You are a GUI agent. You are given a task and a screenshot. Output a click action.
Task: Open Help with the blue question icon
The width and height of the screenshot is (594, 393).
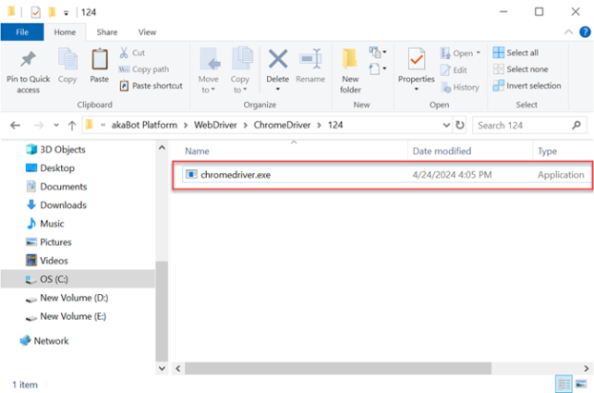click(584, 32)
